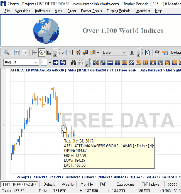Screen dimensions: 181x194
Task: Toggle the crosshair cursor tool
Action: (x=35, y=53)
